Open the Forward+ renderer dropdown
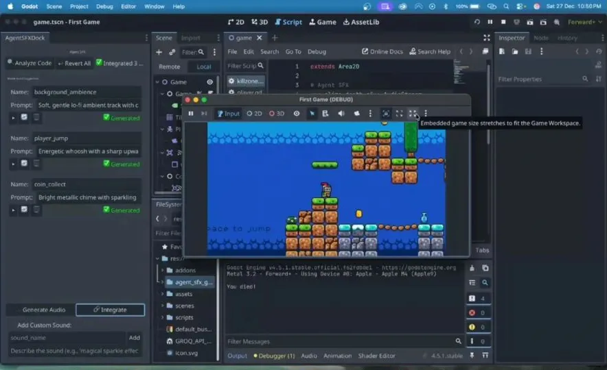The height and width of the screenshot is (370, 607). coord(584,22)
